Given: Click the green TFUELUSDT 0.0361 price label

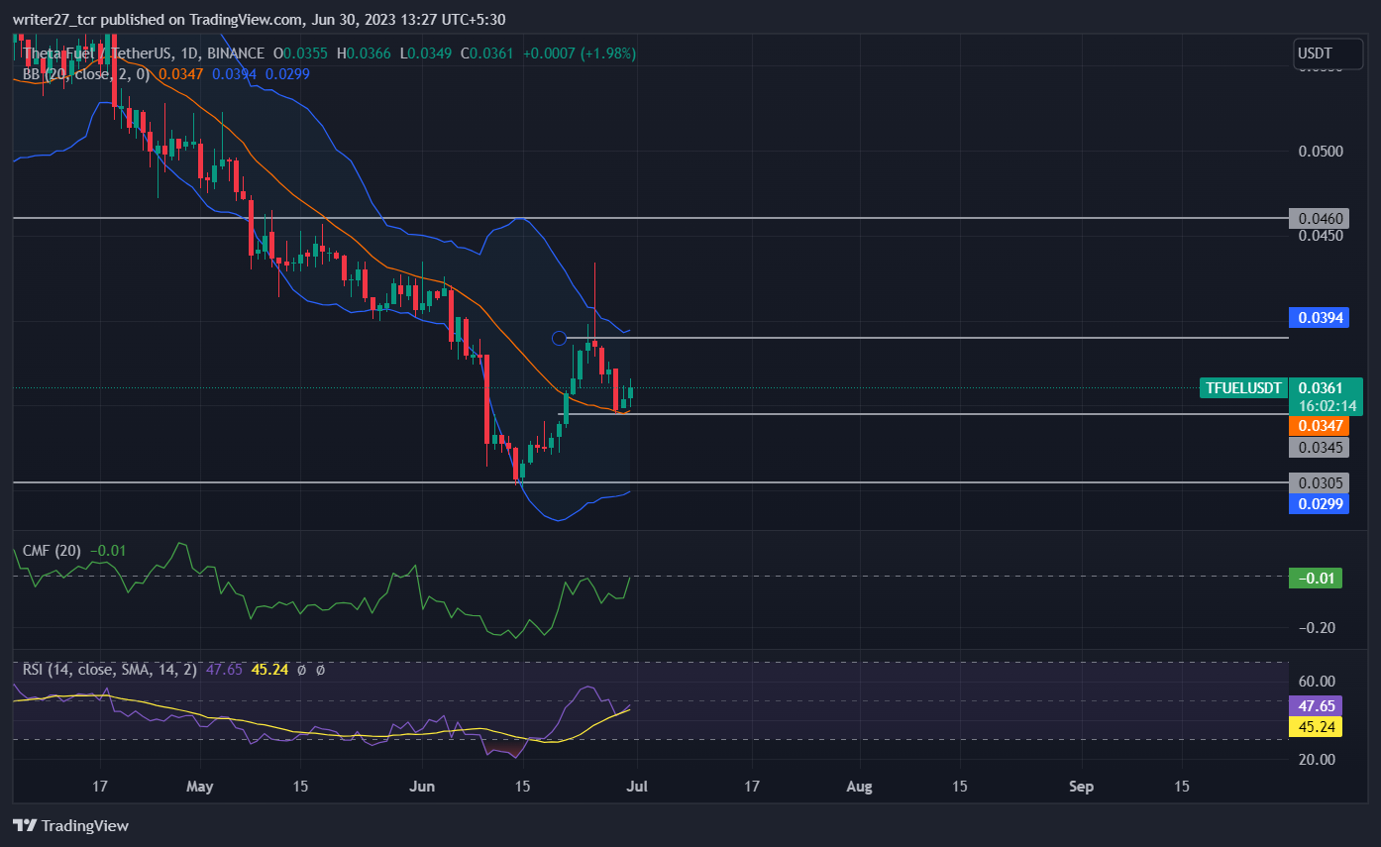Looking at the screenshot, I should (x=1281, y=388).
